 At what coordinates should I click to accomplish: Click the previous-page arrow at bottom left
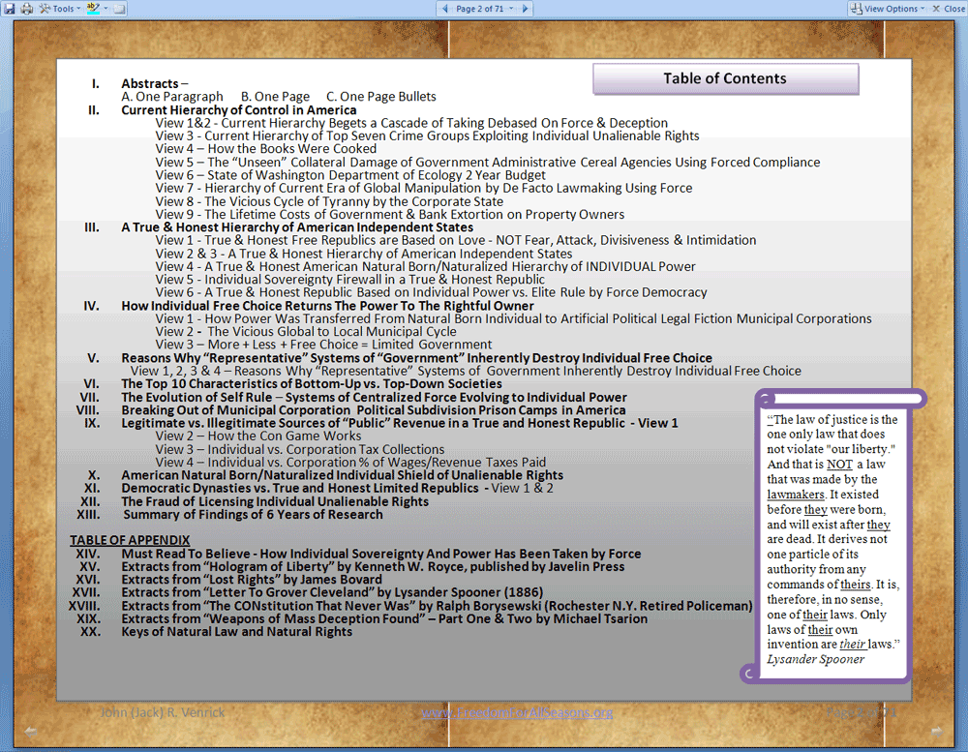(x=30, y=731)
